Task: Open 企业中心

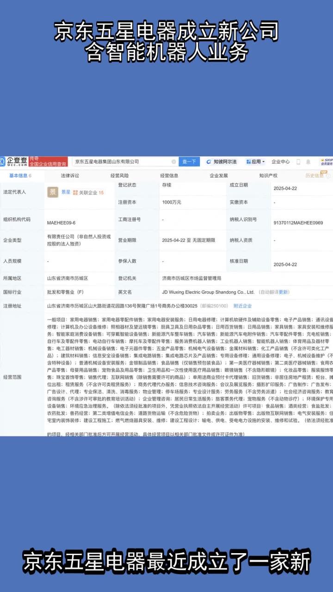Action: click(x=281, y=162)
